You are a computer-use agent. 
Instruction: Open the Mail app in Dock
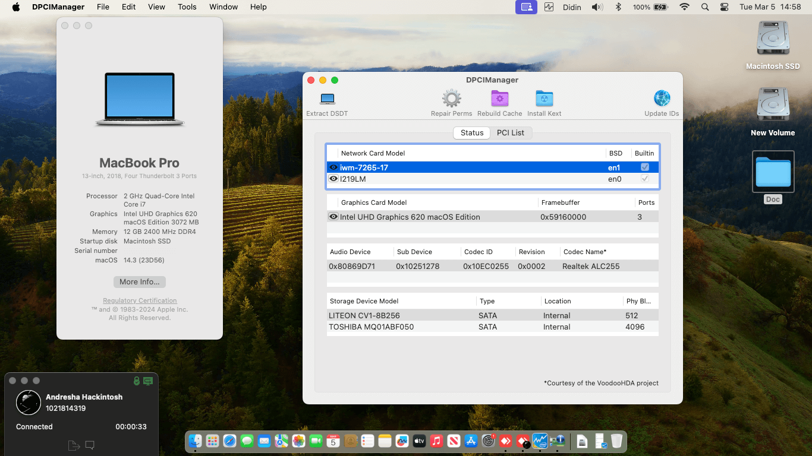(x=264, y=441)
